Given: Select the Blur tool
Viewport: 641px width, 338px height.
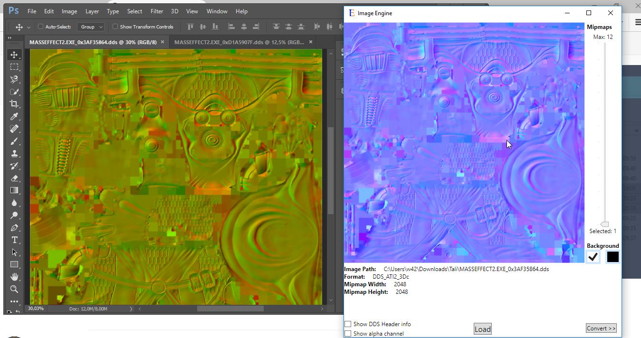Looking at the screenshot, I should pyautogui.click(x=14, y=203).
